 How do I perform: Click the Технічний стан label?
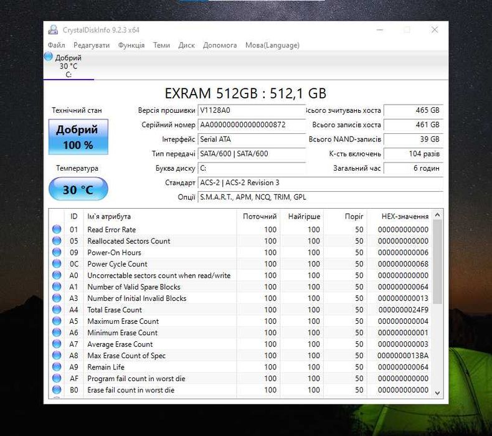[x=77, y=110]
